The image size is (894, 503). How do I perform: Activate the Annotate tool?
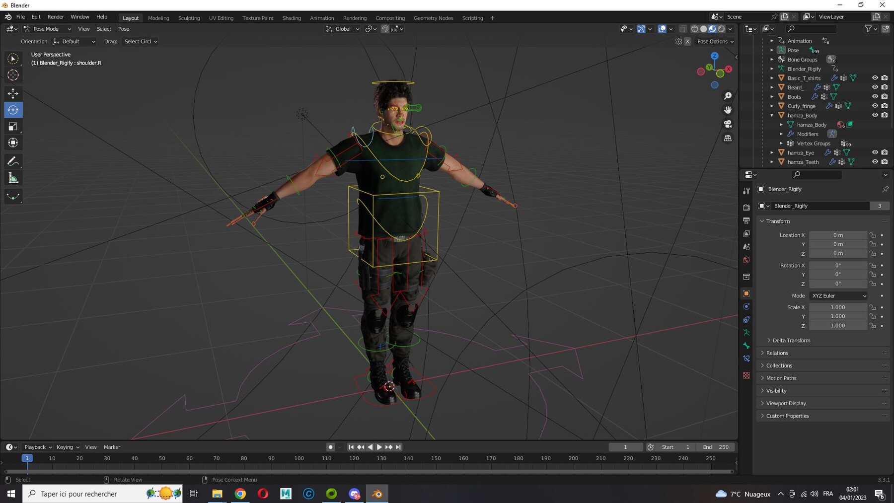(x=13, y=161)
